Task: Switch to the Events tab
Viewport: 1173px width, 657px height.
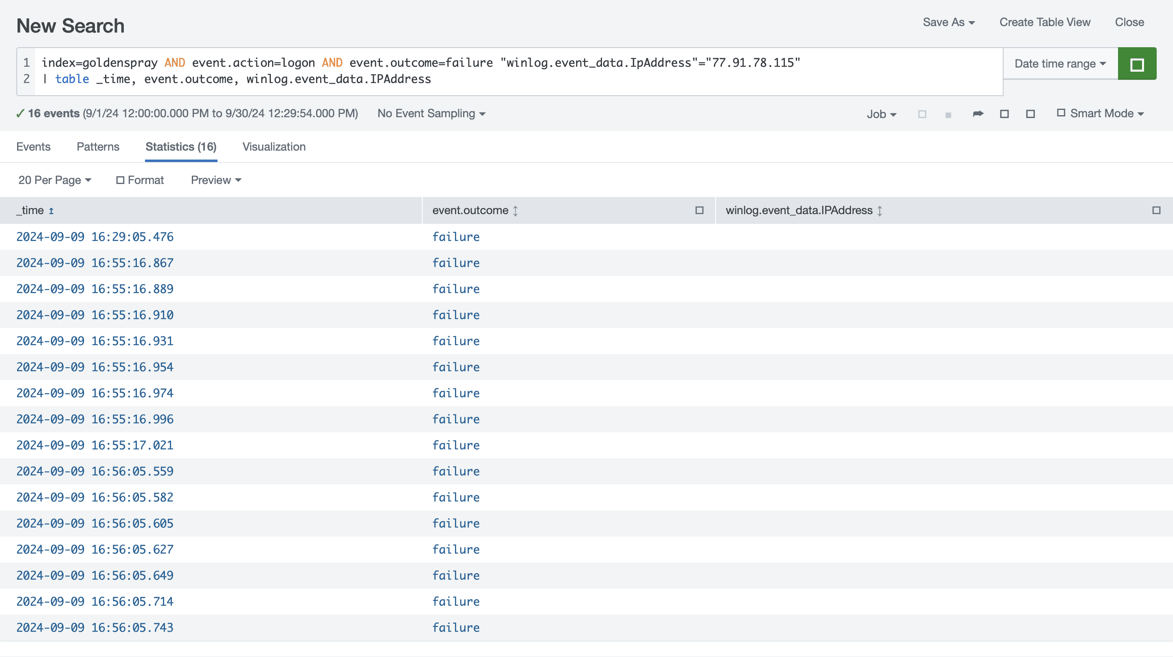Action: (33, 147)
